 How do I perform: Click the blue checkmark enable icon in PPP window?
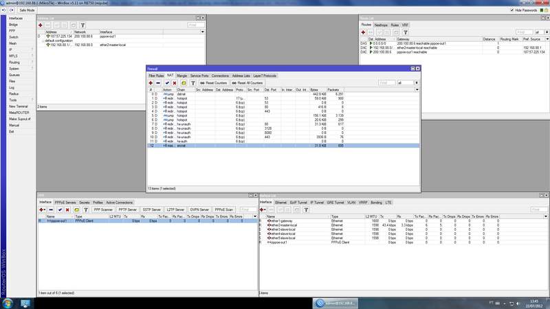(60, 209)
